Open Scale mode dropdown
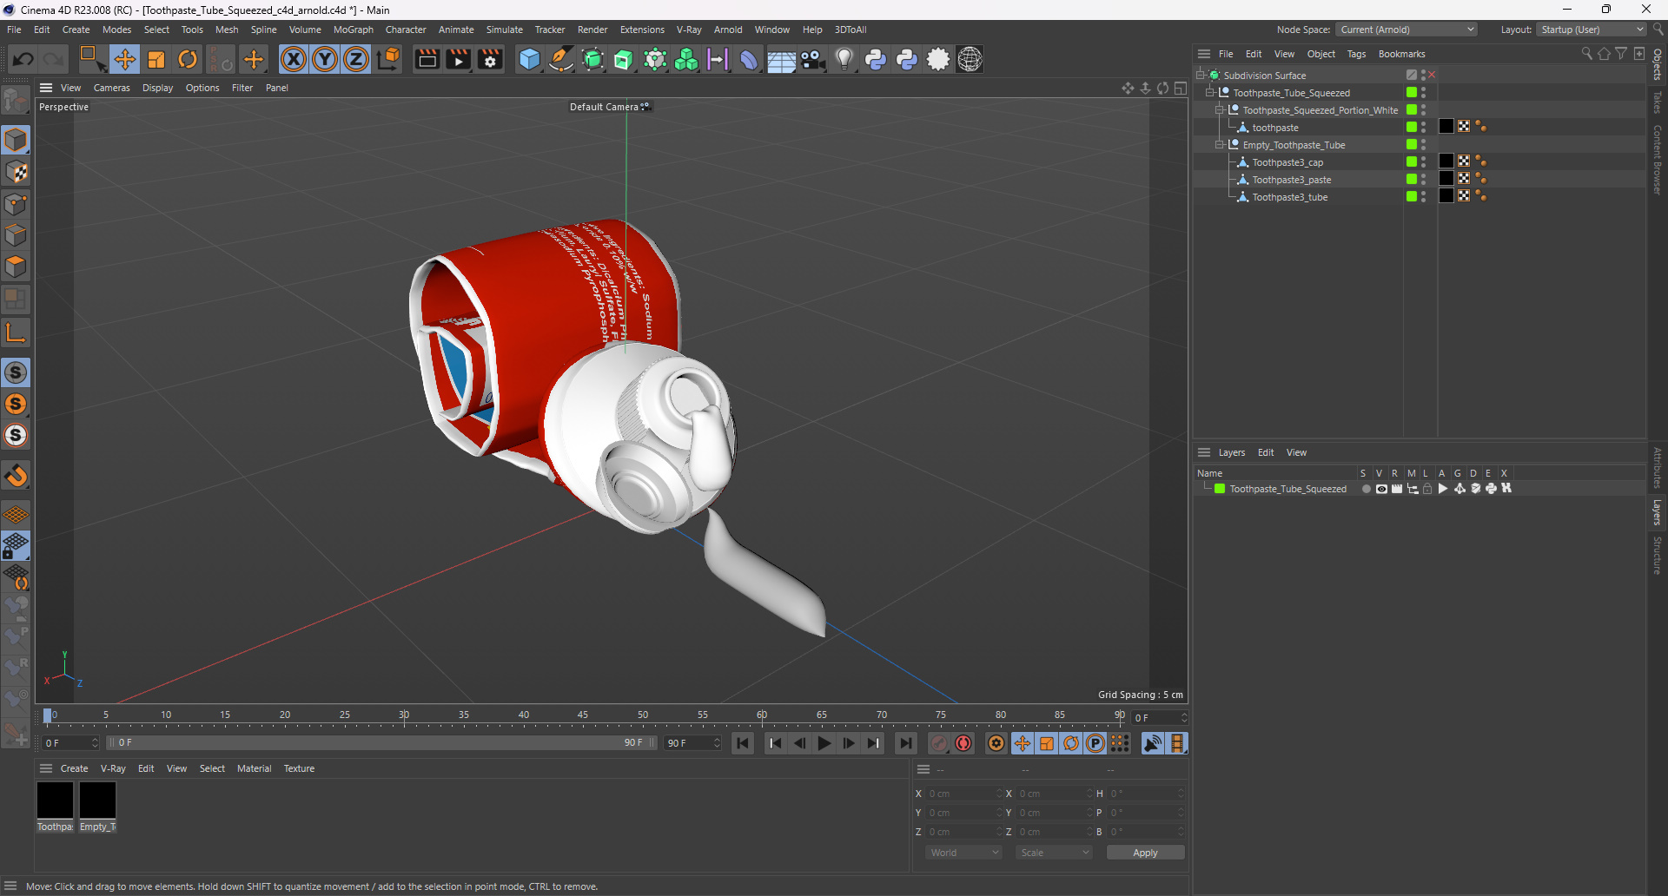The width and height of the screenshot is (1668, 896). coord(1054,853)
